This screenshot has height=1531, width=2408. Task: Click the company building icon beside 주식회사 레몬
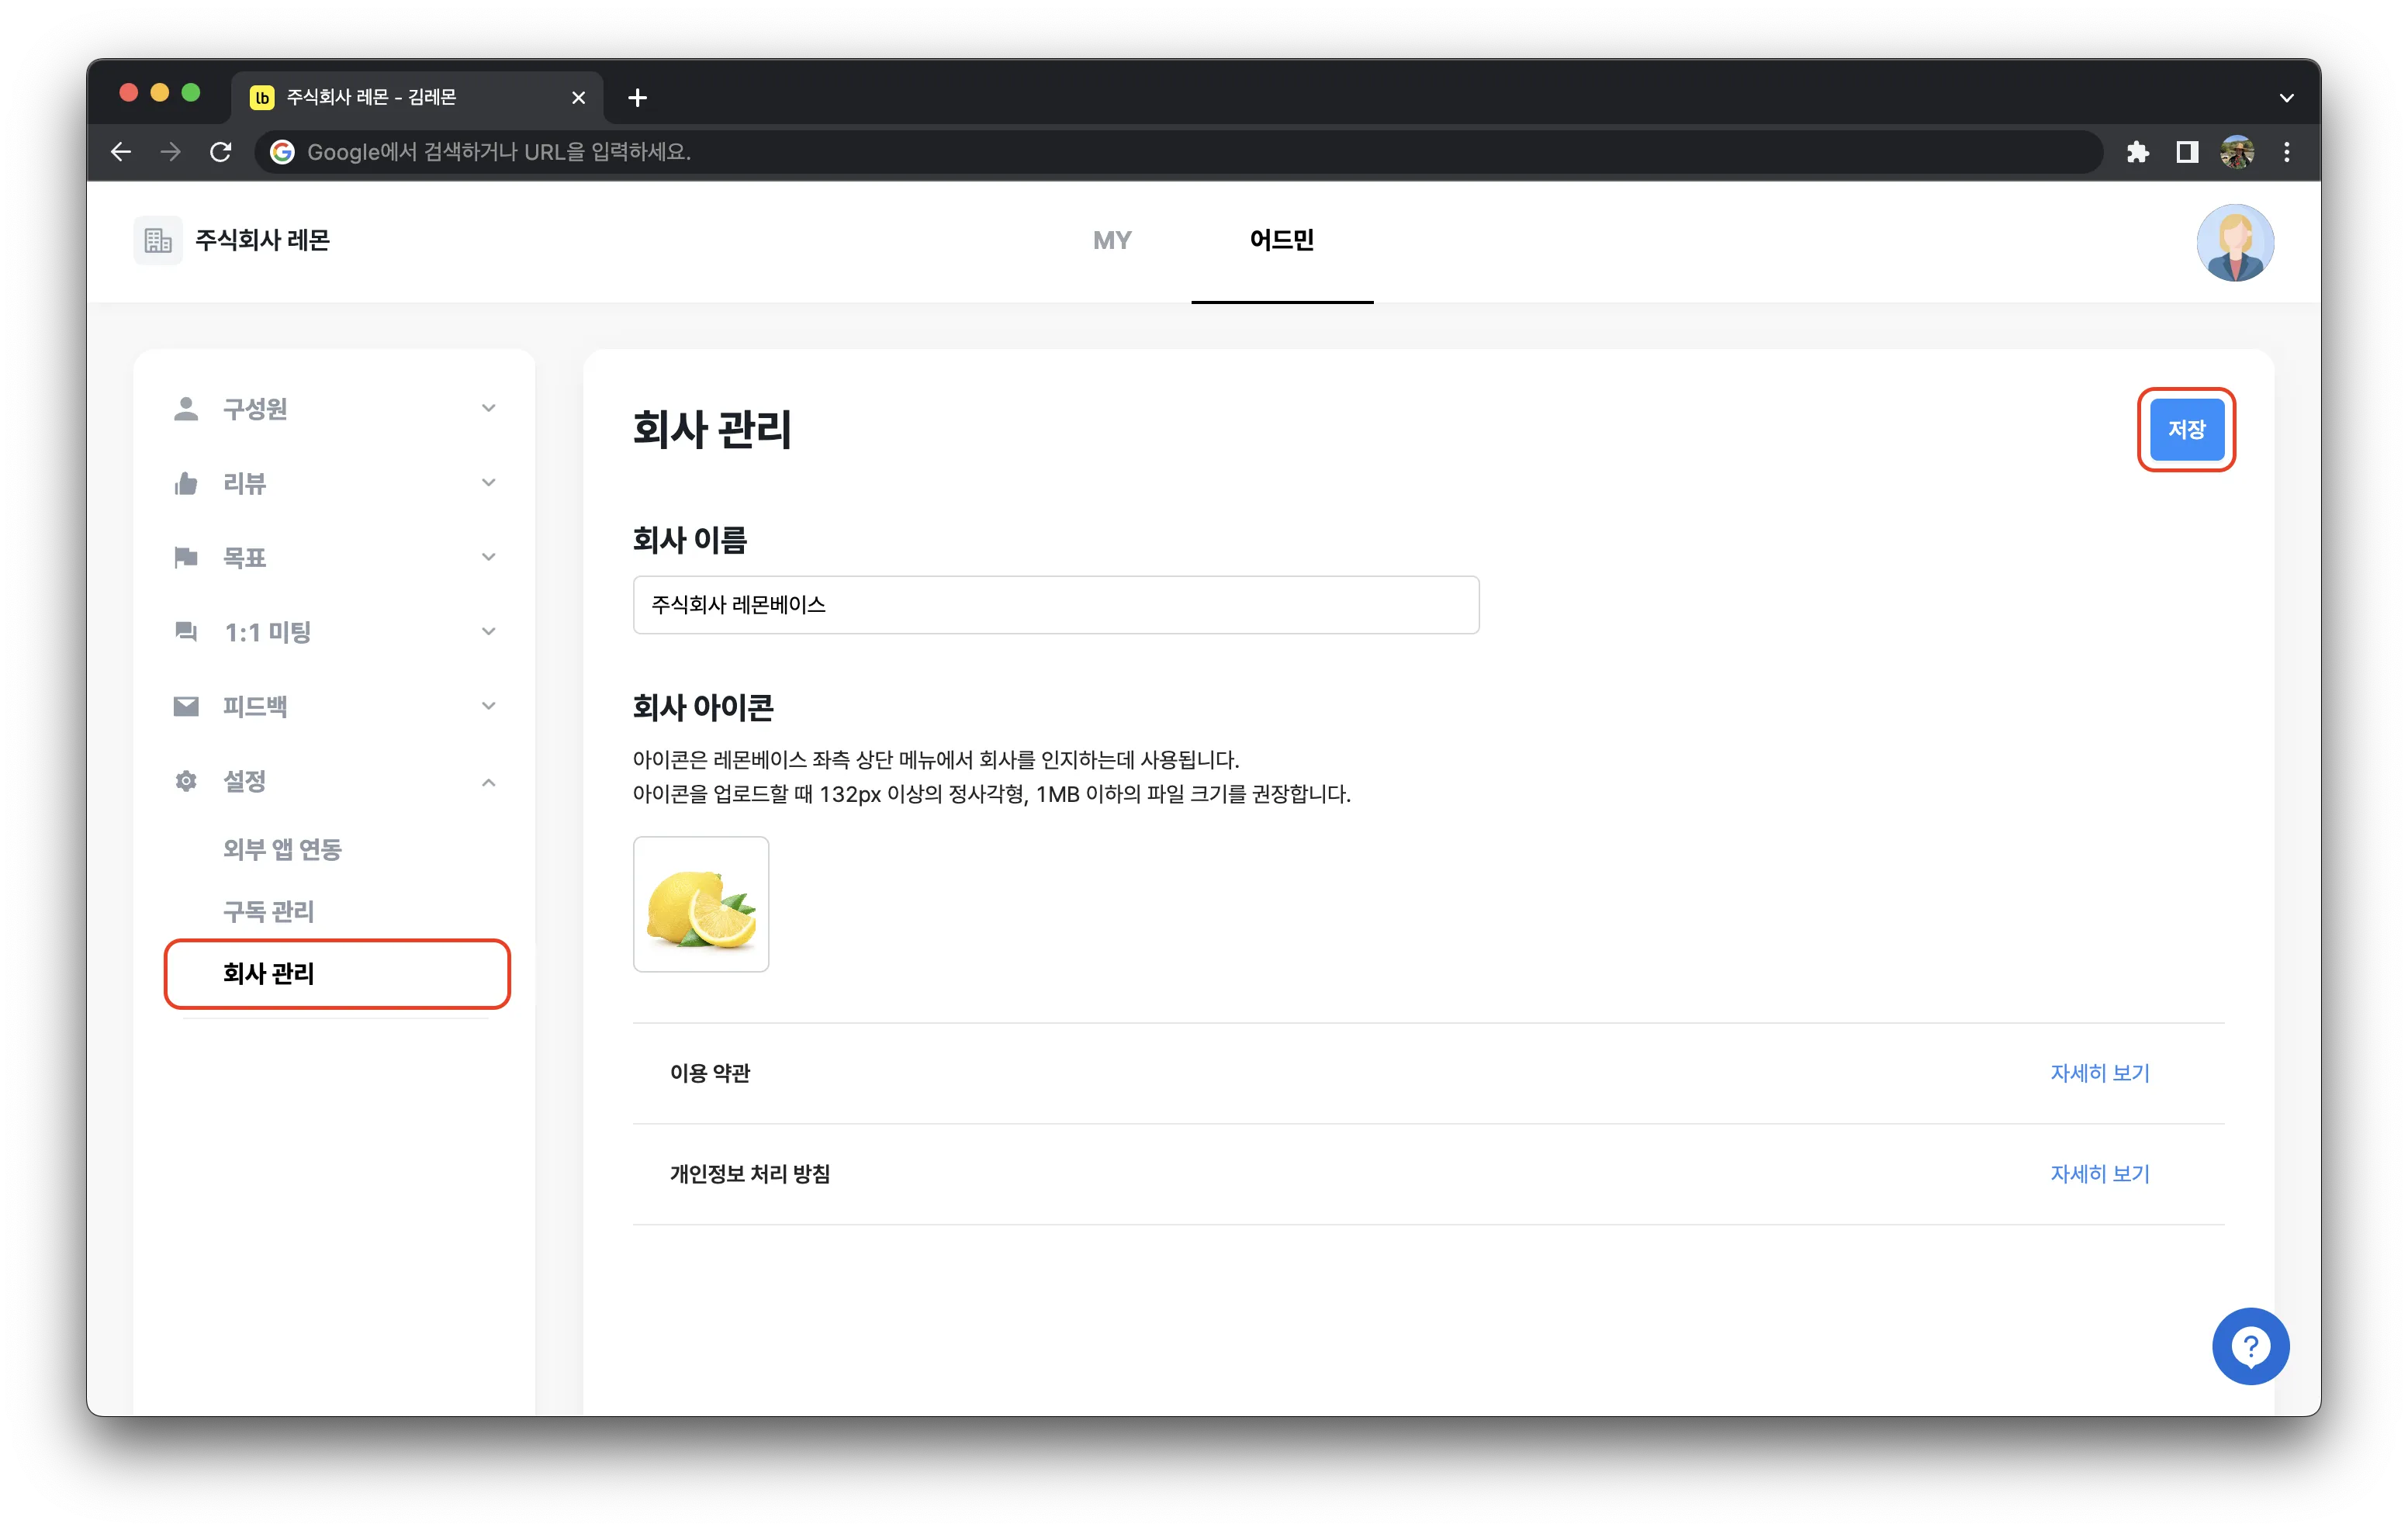point(158,240)
